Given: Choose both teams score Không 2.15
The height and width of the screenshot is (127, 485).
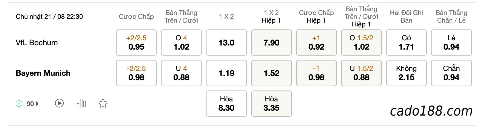Looking at the screenshot, I should pyautogui.click(x=406, y=73).
